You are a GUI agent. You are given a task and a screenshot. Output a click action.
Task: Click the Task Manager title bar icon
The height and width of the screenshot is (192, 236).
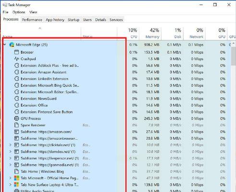pos(5,5)
